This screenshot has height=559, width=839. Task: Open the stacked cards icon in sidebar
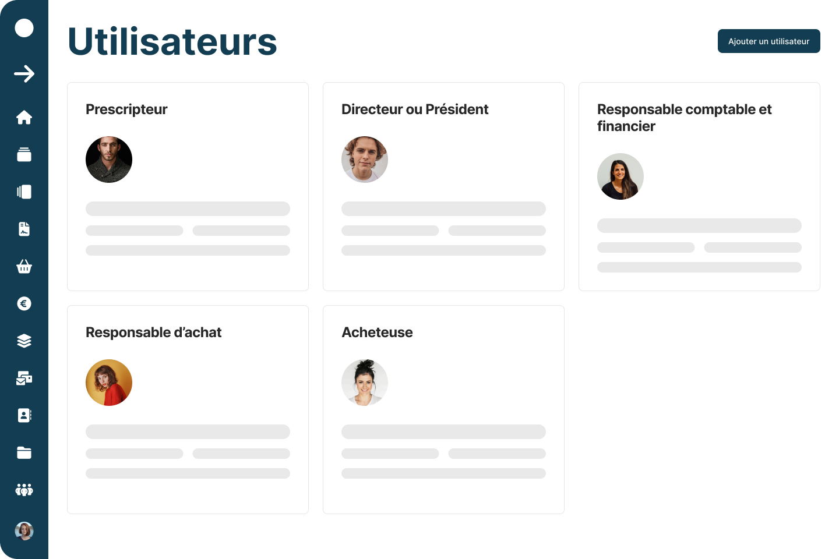pos(24,154)
